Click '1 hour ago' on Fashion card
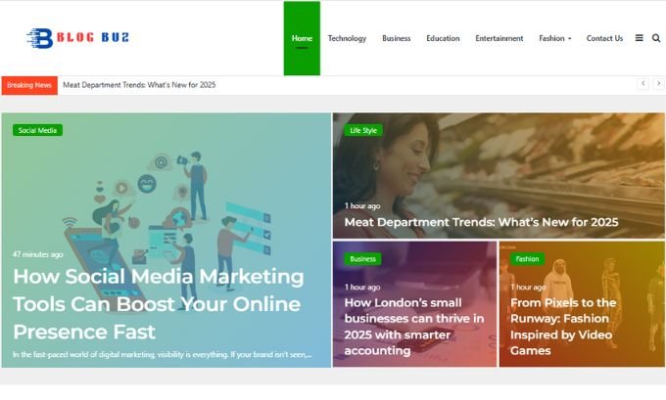Screen dimensions: 666x400 coord(528,288)
